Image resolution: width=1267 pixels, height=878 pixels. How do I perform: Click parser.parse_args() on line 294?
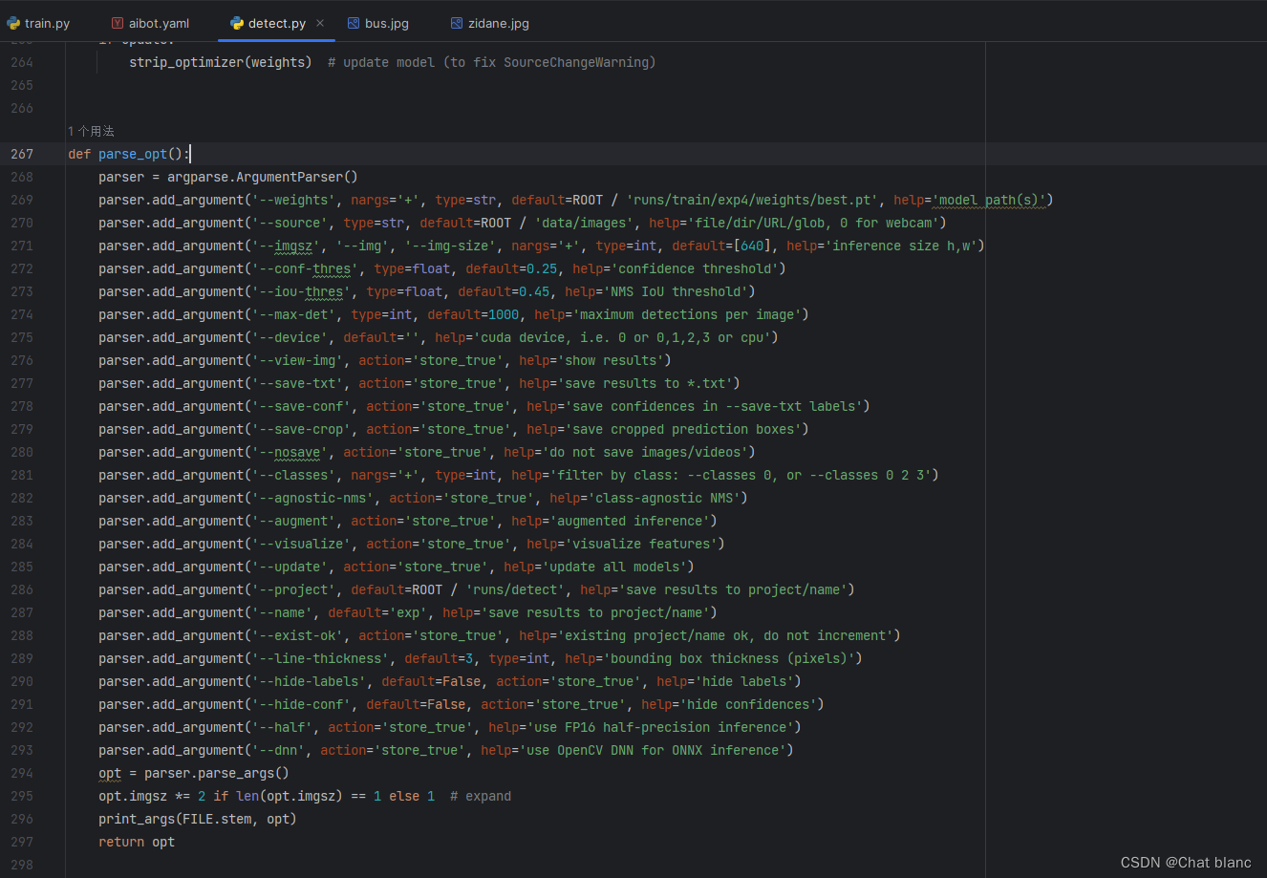click(x=217, y=773)
